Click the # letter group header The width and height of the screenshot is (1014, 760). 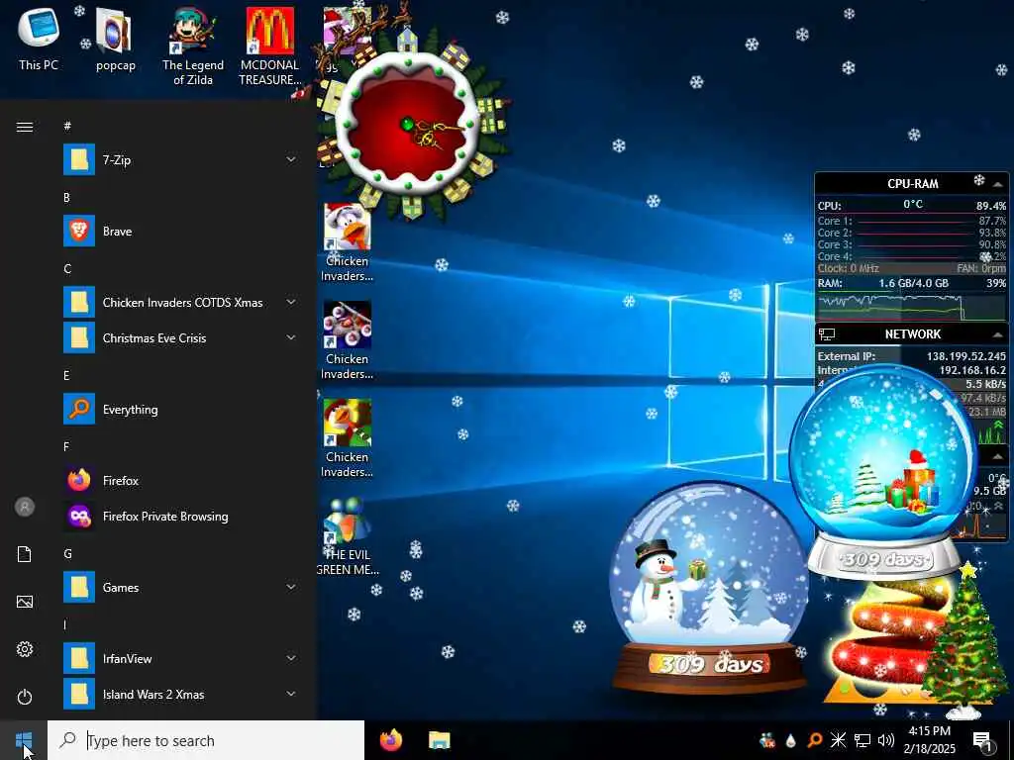point(67,126)
